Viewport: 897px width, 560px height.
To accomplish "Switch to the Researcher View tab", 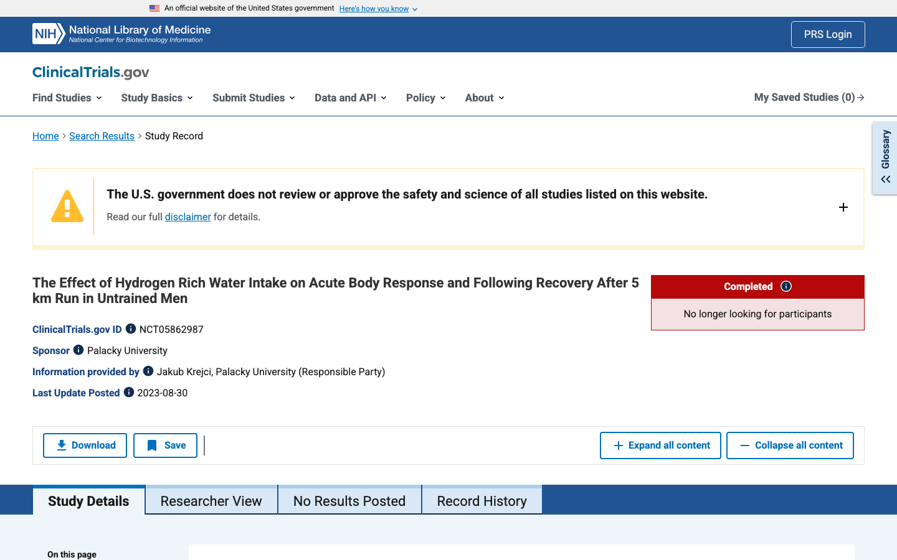I will click(x=211, y=500).
